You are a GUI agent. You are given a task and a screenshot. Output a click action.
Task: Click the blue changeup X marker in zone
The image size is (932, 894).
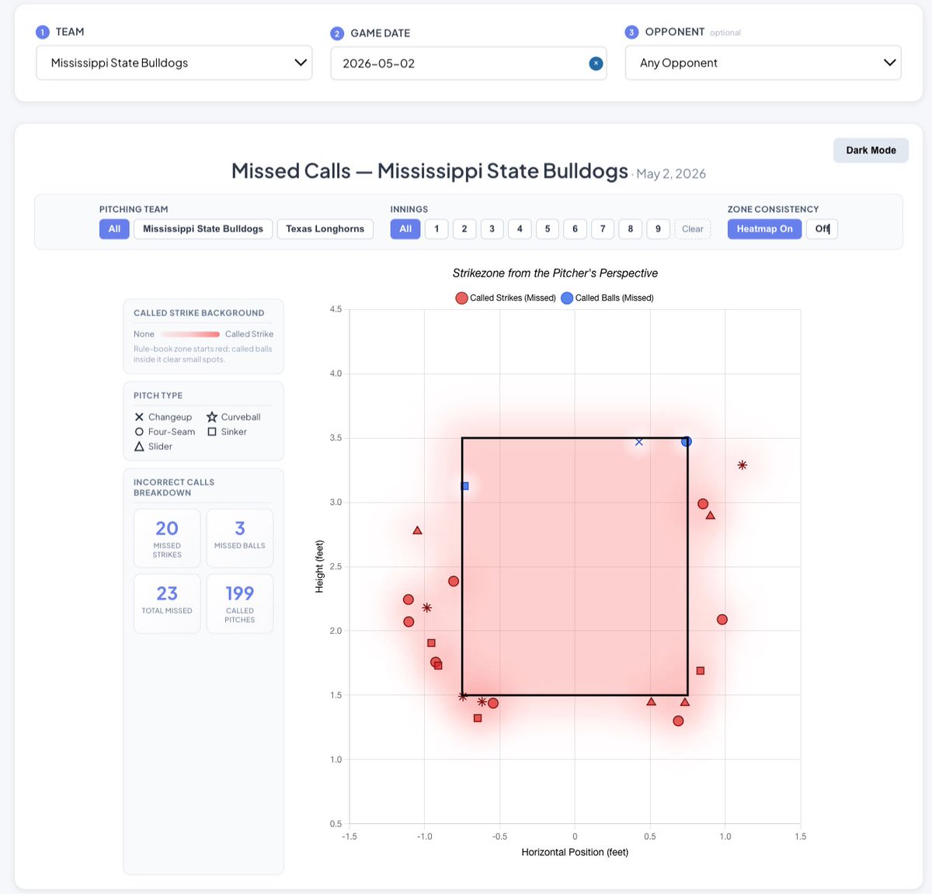click(x=639, y=442)
